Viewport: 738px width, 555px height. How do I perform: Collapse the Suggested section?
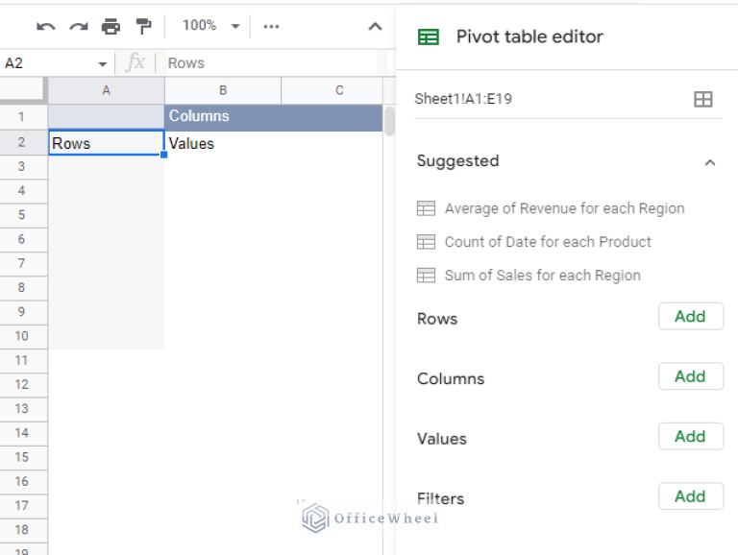(710, 162)
